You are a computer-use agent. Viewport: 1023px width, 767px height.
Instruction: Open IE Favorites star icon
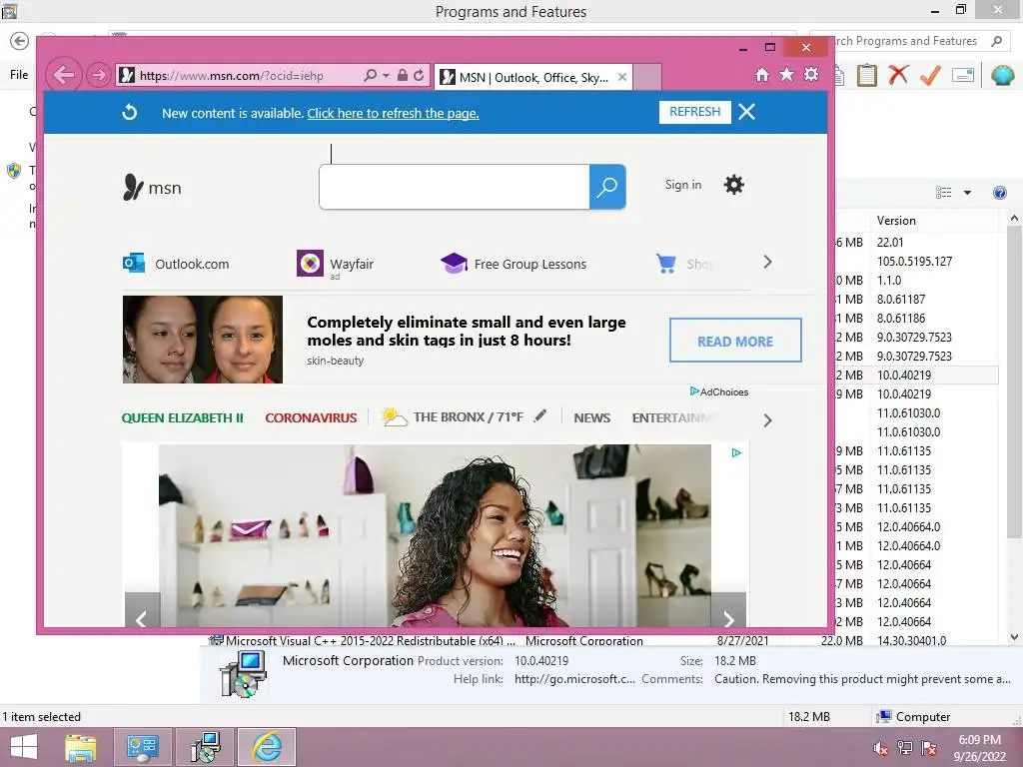coord(787,74)
